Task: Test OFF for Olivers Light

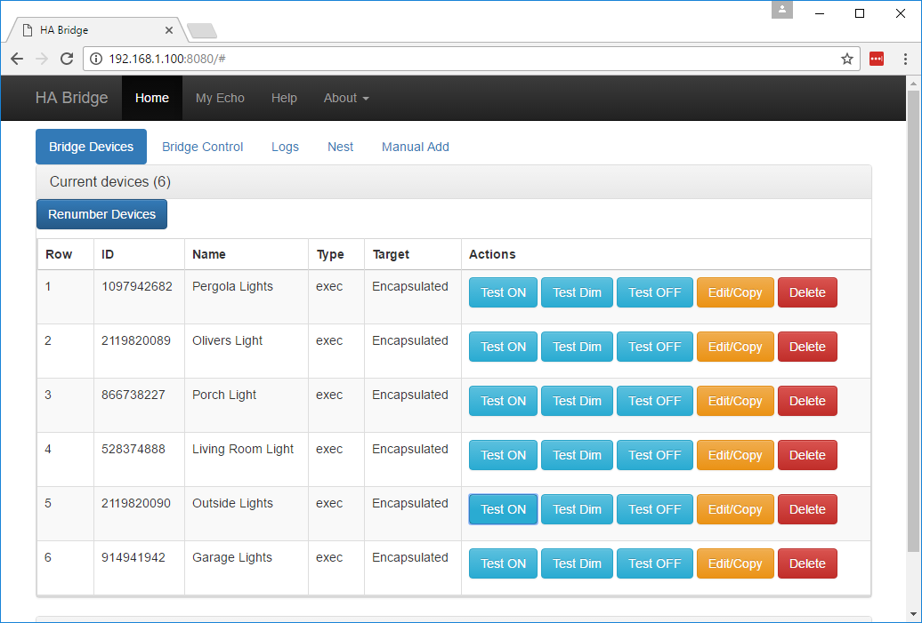Action: (x=654, y=347)
